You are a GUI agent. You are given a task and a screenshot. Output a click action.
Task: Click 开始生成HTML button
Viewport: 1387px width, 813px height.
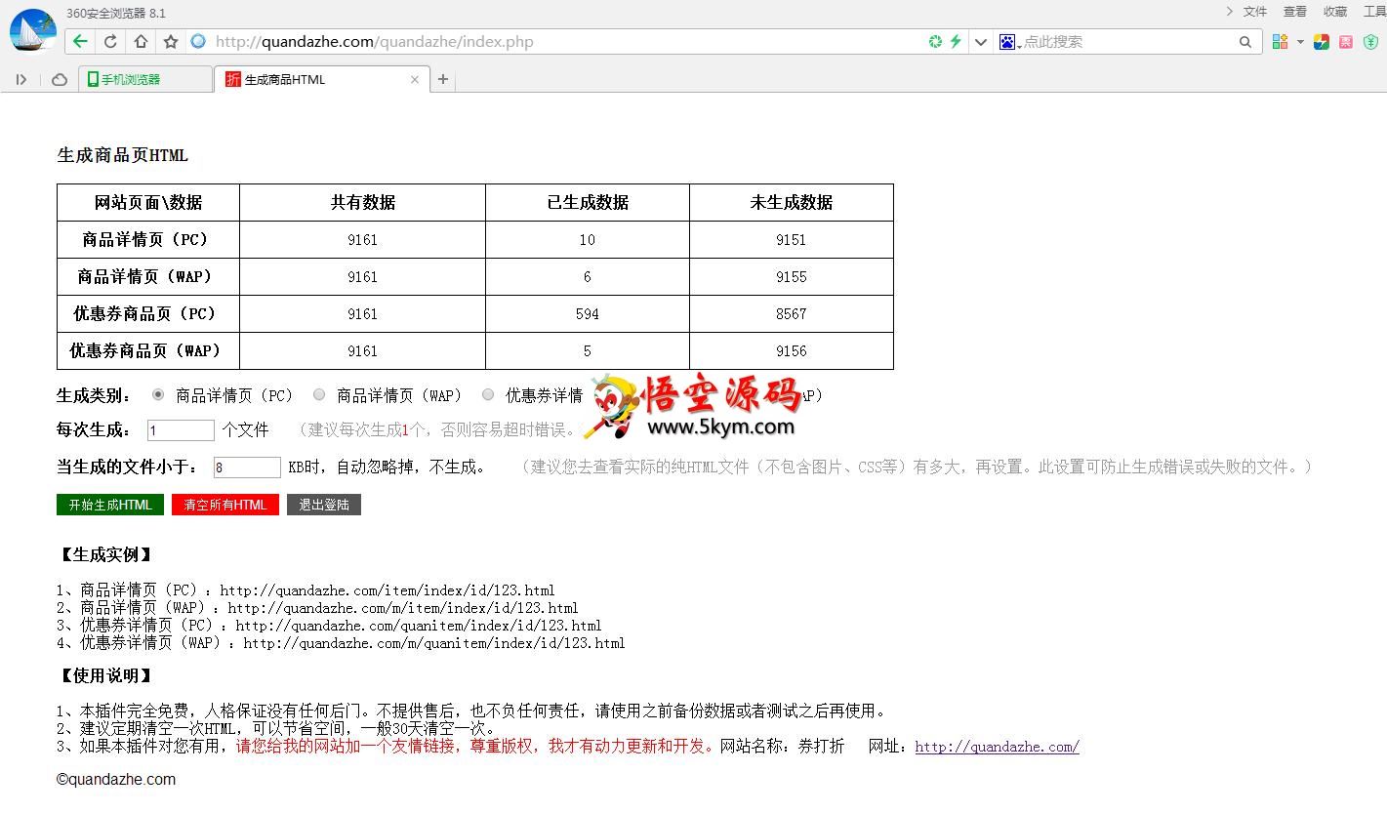[110, 505]
